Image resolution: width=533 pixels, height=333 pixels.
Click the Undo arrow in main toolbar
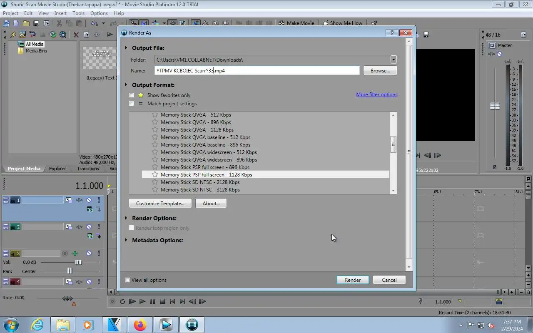95,23
